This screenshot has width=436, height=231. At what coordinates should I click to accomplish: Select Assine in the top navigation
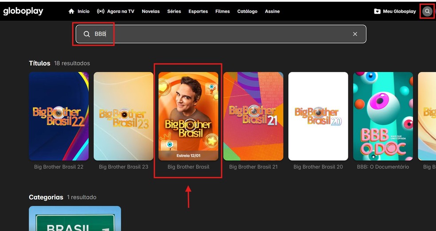(272, 12)
